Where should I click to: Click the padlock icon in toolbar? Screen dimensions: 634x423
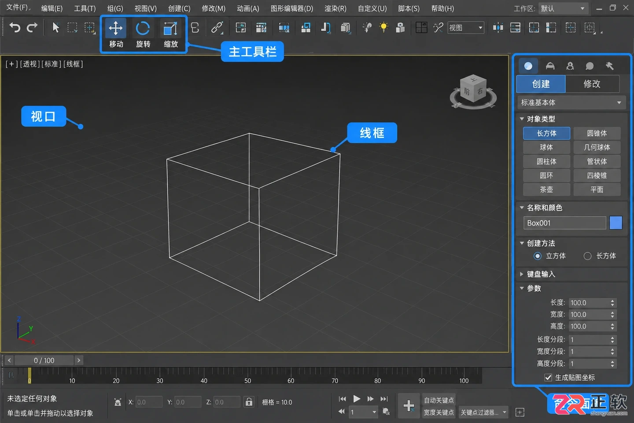[400, 27]
